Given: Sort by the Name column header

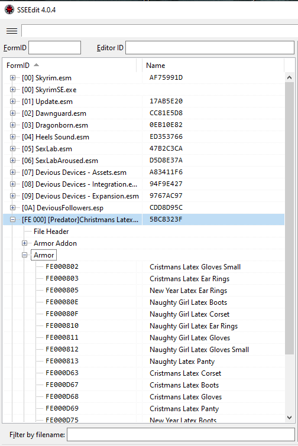Looking at the screenshot, I should pos(213,66).
